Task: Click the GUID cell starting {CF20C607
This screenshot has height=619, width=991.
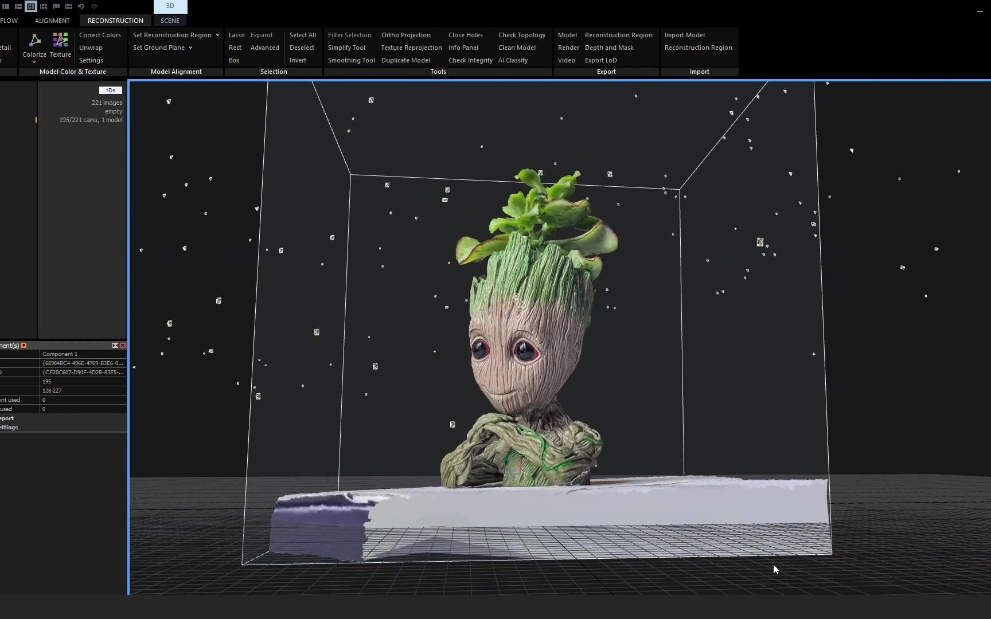Action: coord(83,372)
